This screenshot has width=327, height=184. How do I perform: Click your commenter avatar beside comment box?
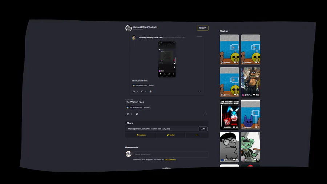[129, 154]
